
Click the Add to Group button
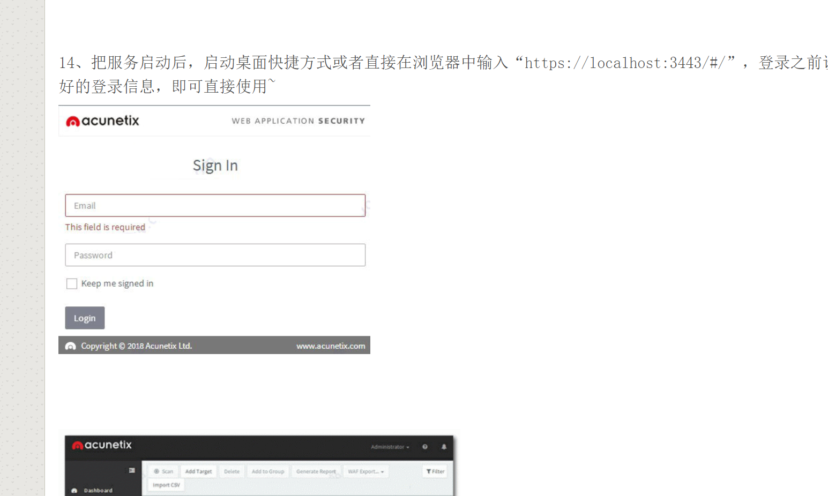click(268, 471)
